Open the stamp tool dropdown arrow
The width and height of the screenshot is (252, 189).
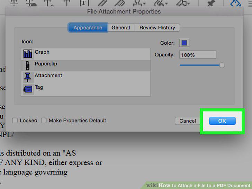[144, 3]
